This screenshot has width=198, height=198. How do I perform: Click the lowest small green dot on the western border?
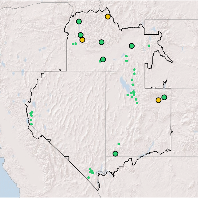(x=32, y=124)
